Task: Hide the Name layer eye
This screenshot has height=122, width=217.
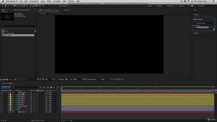Action: coord(1,108)
